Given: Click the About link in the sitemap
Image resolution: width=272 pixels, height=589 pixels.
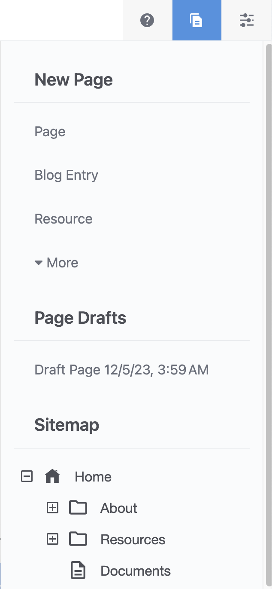Looking at the screenshot, I should pos(118,508).
